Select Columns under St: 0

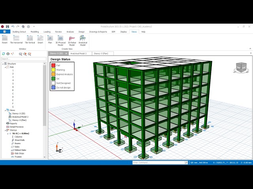point(18,137)
